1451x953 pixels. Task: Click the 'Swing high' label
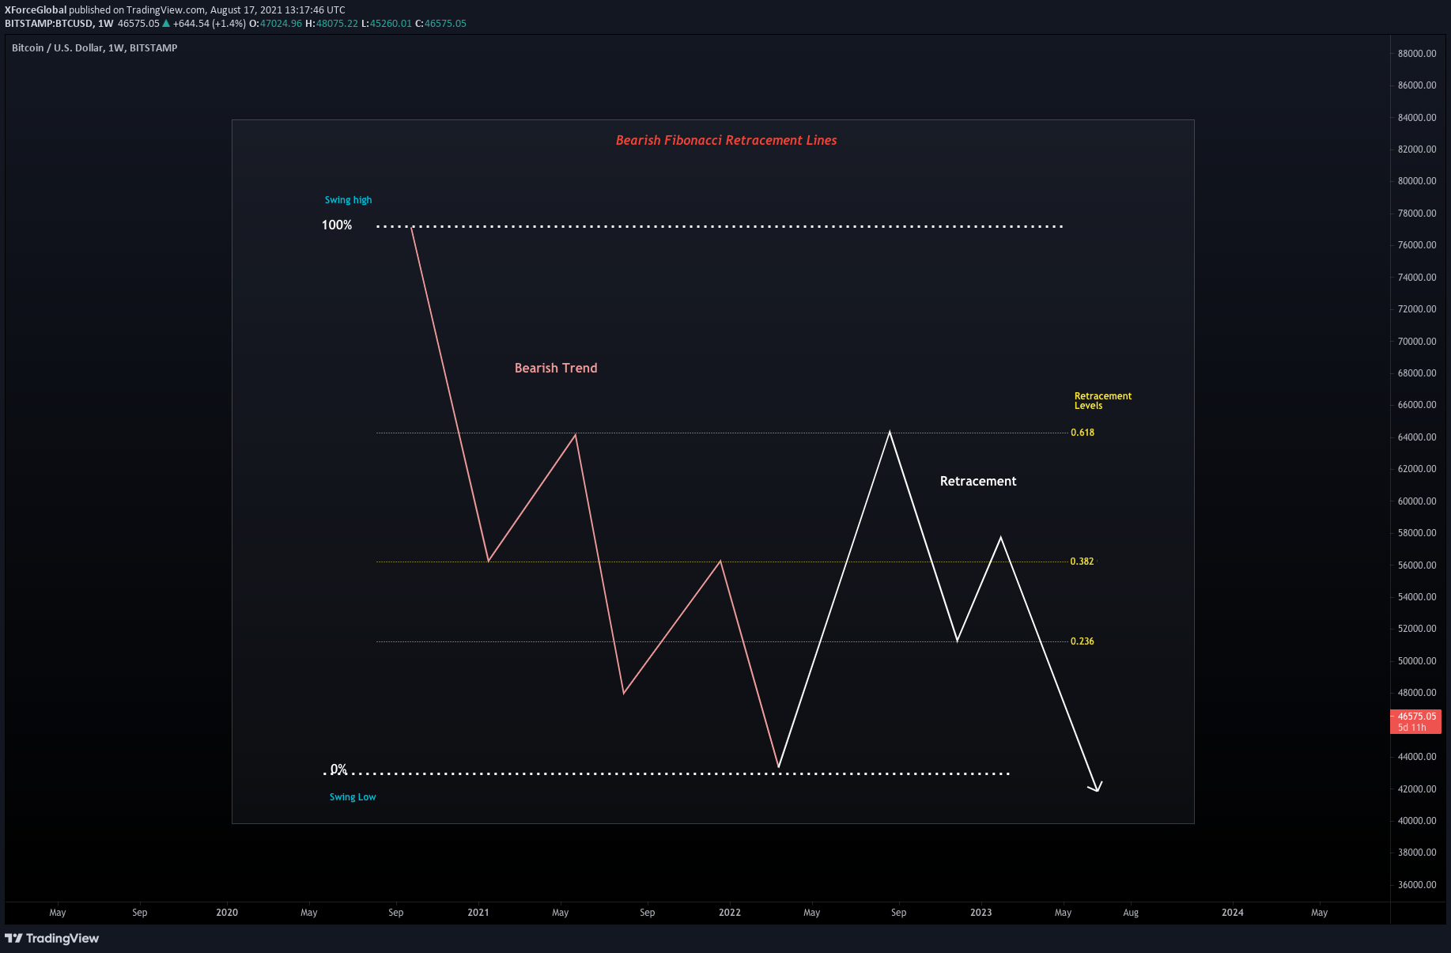tap(348, 200)
